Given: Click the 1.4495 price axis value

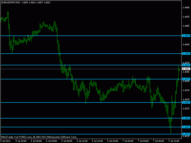Looking at the screenshot, I should [x=186, y=8].
